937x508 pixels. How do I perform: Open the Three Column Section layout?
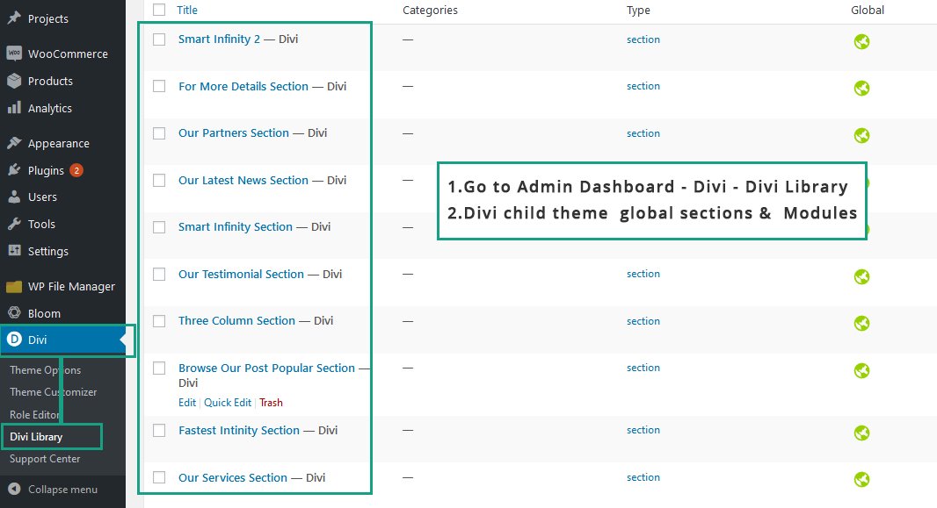pos(236,321)
